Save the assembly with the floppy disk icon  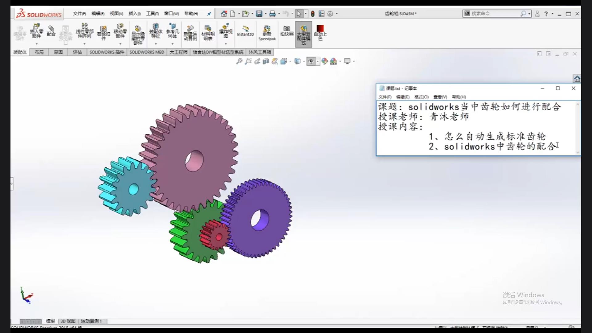[x=259, y=14]
